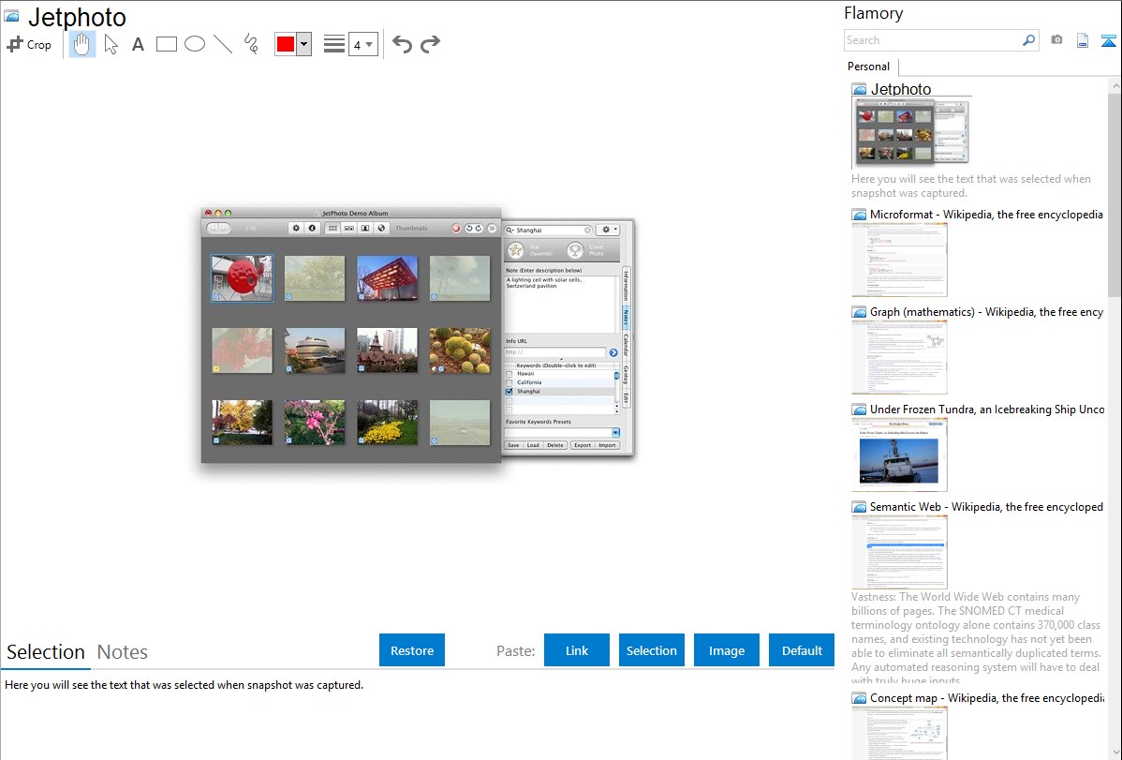1122x760 pixels.
Task: Pick the ellipse drawing tool
Action: (x=195, y=44)
